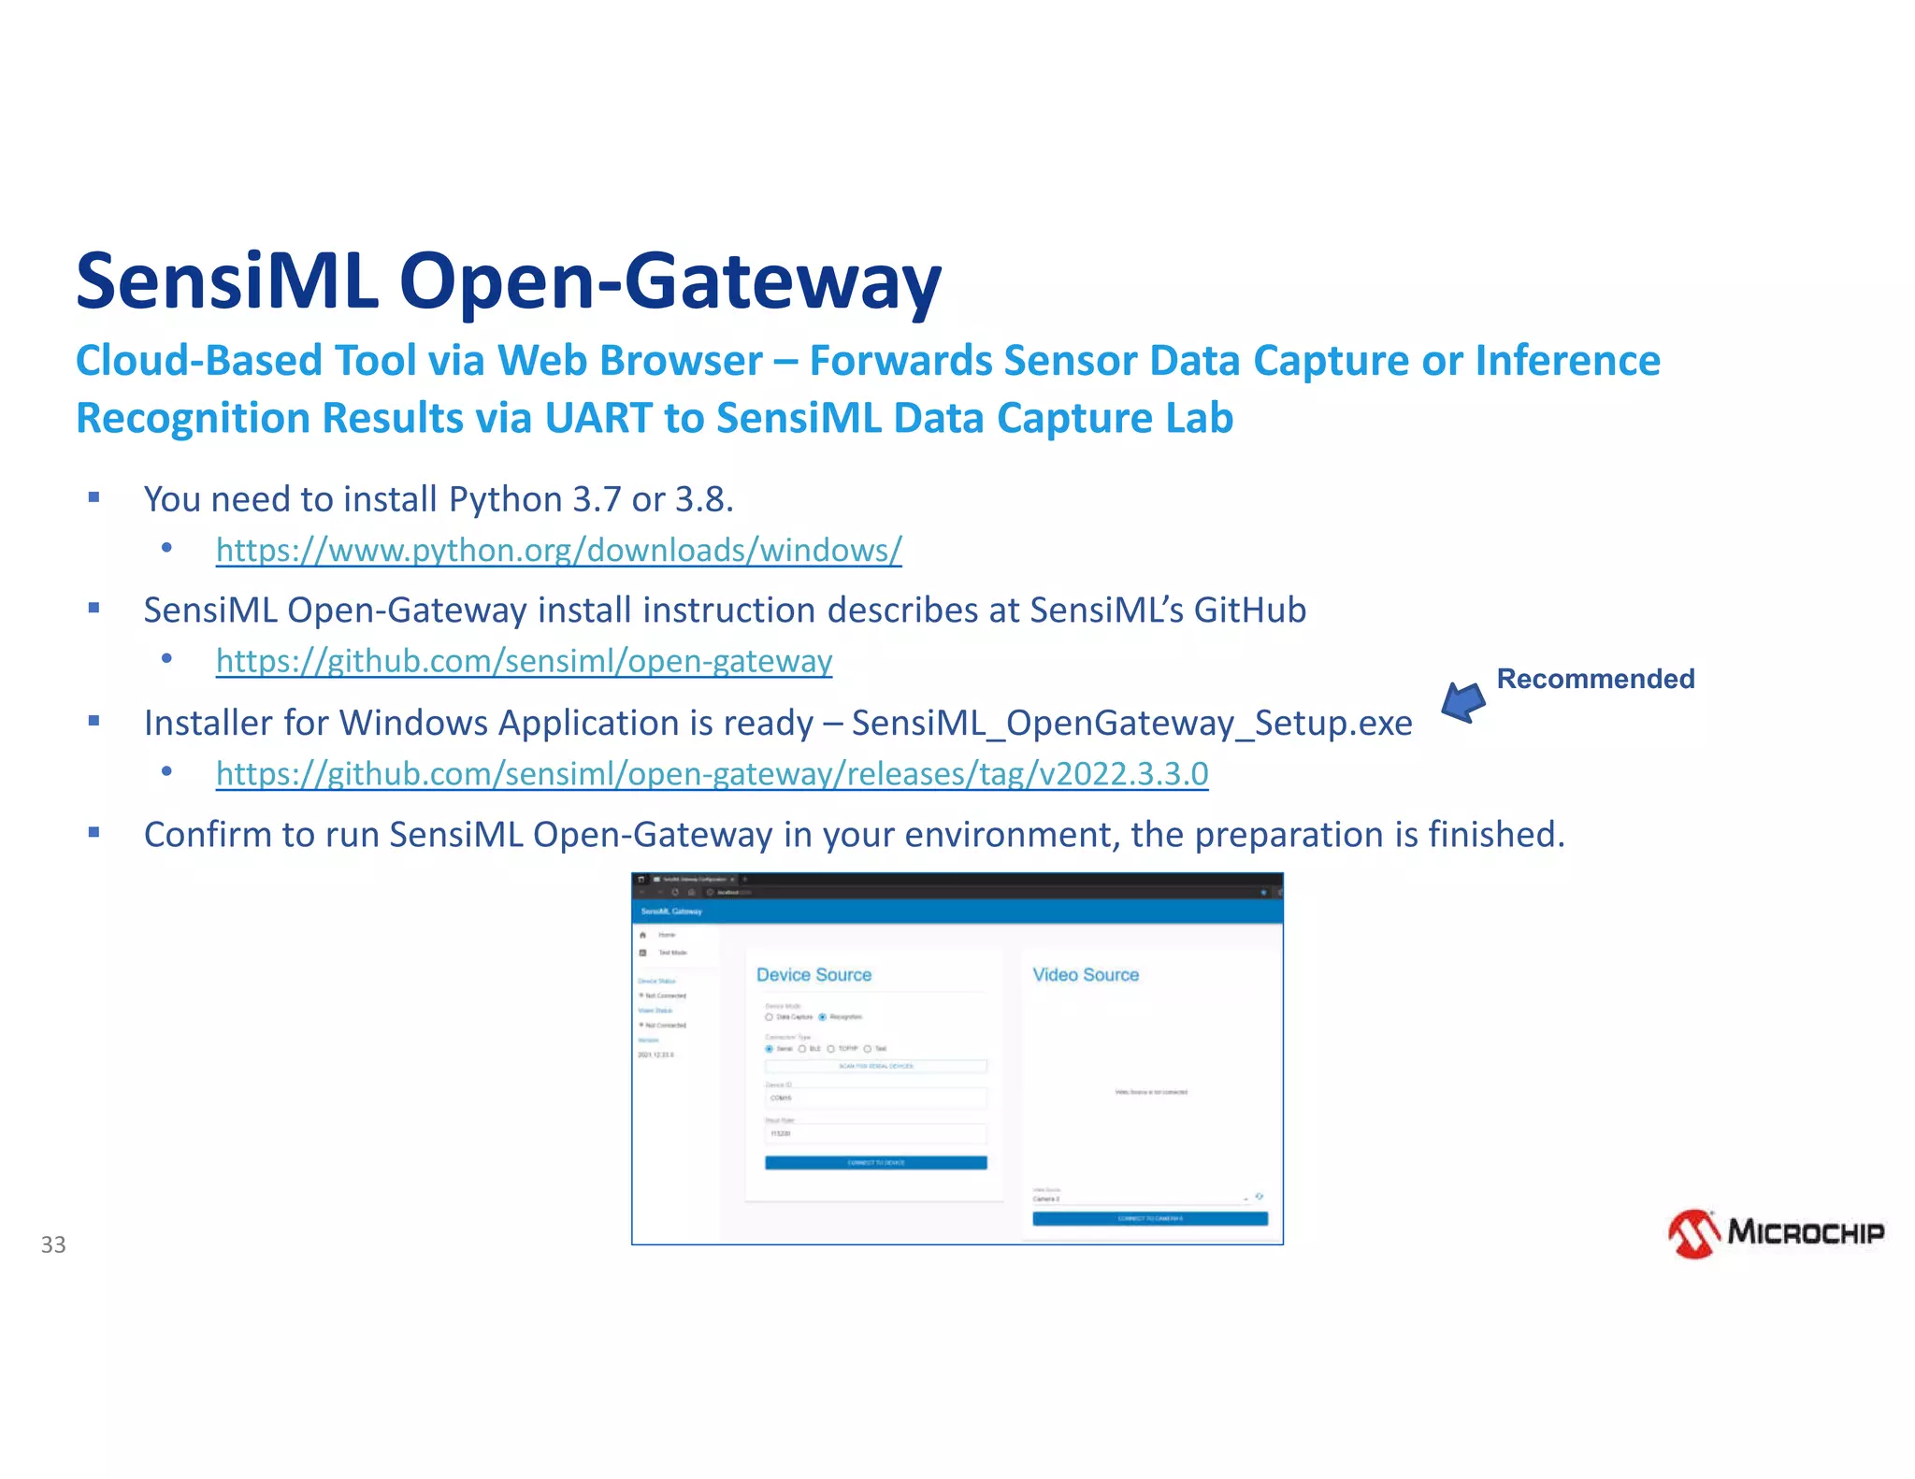1915x1479 pixels.
Task: Click the Connect to Camera button
Action: coord(1150,1219)
